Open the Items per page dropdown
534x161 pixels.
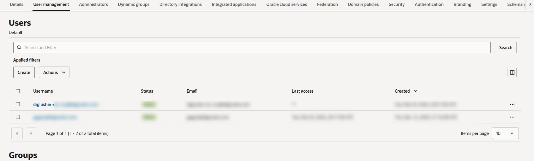(x=505, y=133)
